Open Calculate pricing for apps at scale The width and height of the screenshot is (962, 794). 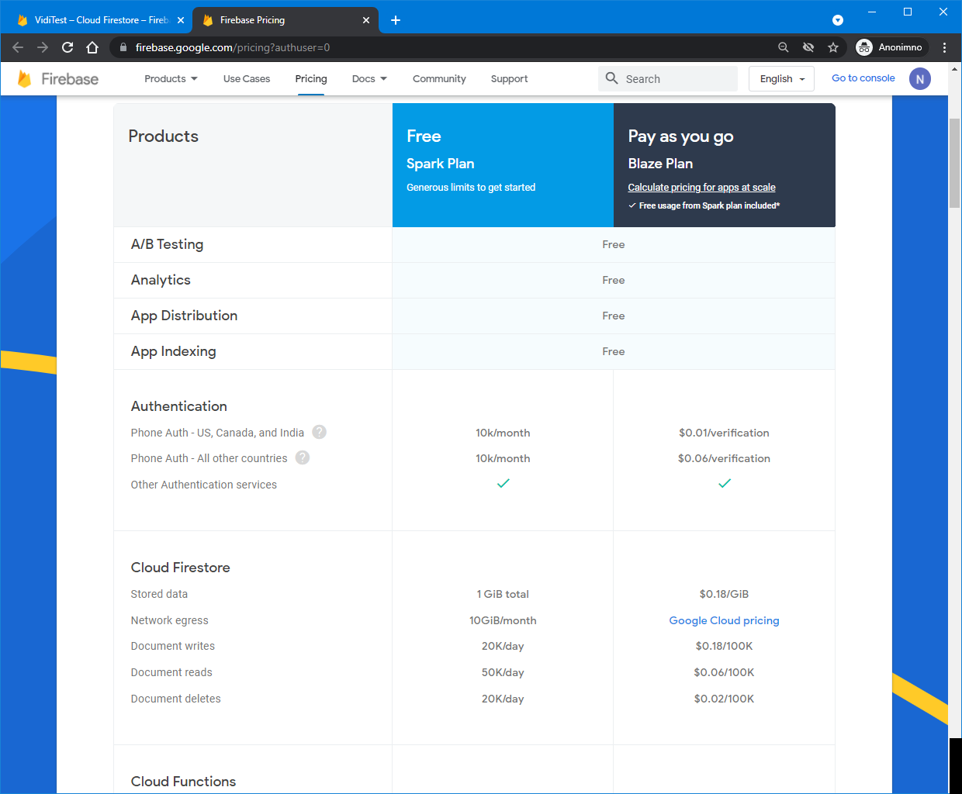[701, 187]
